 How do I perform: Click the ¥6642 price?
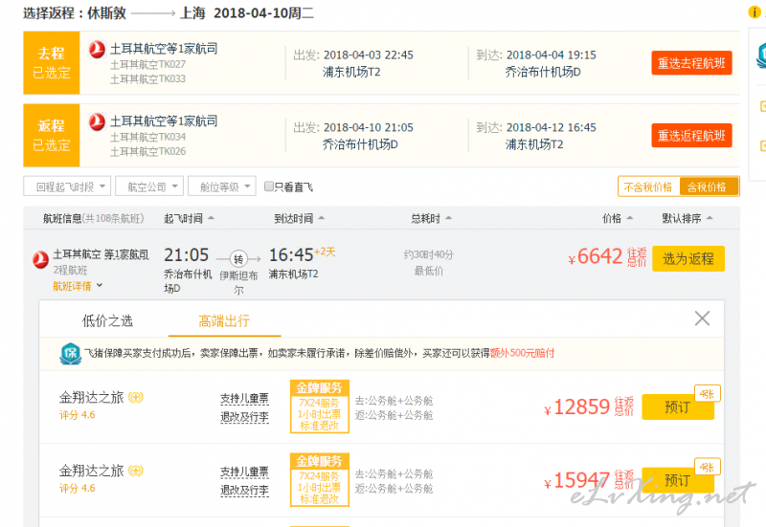point(596,256)
